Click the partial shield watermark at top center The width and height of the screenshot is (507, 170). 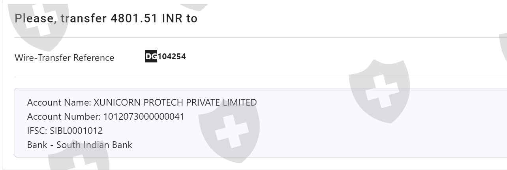point(193,5)
